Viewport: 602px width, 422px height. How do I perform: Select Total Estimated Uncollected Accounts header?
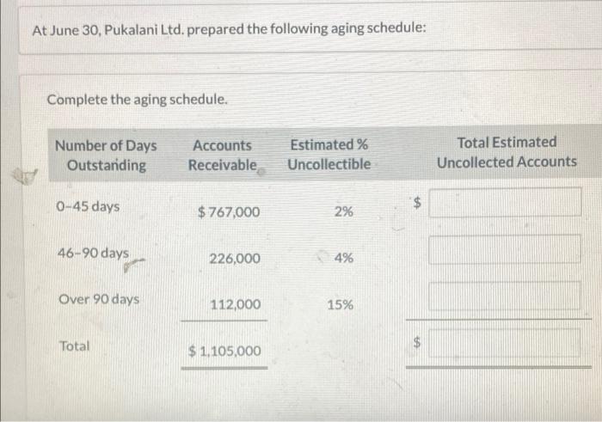pos(507,152)
